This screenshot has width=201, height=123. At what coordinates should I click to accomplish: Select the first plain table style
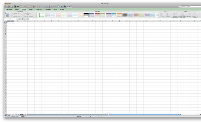(42, 15)
